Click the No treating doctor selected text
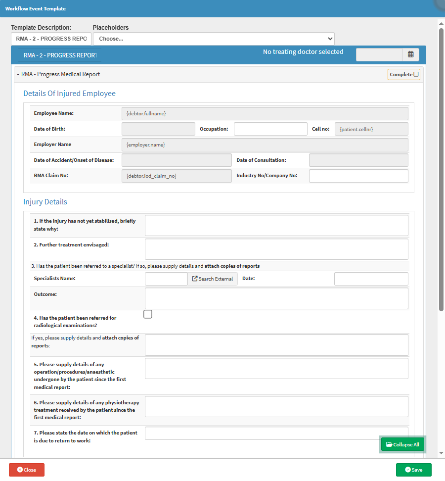This screenshot has width=445, height=481. pos(303,51)
